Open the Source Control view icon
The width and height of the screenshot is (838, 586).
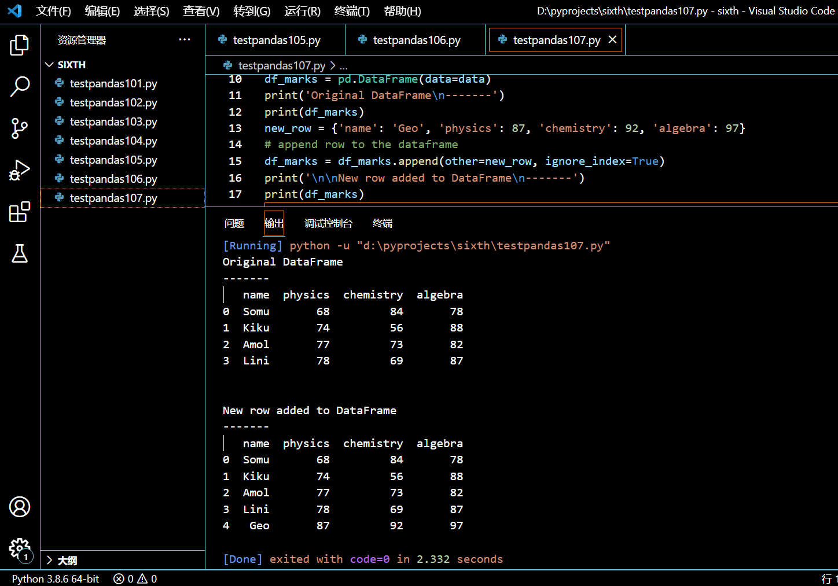tap(20, 128)
